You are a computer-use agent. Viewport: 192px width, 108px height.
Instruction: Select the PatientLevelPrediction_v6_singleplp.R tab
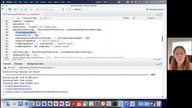click(x=23, y=14)
